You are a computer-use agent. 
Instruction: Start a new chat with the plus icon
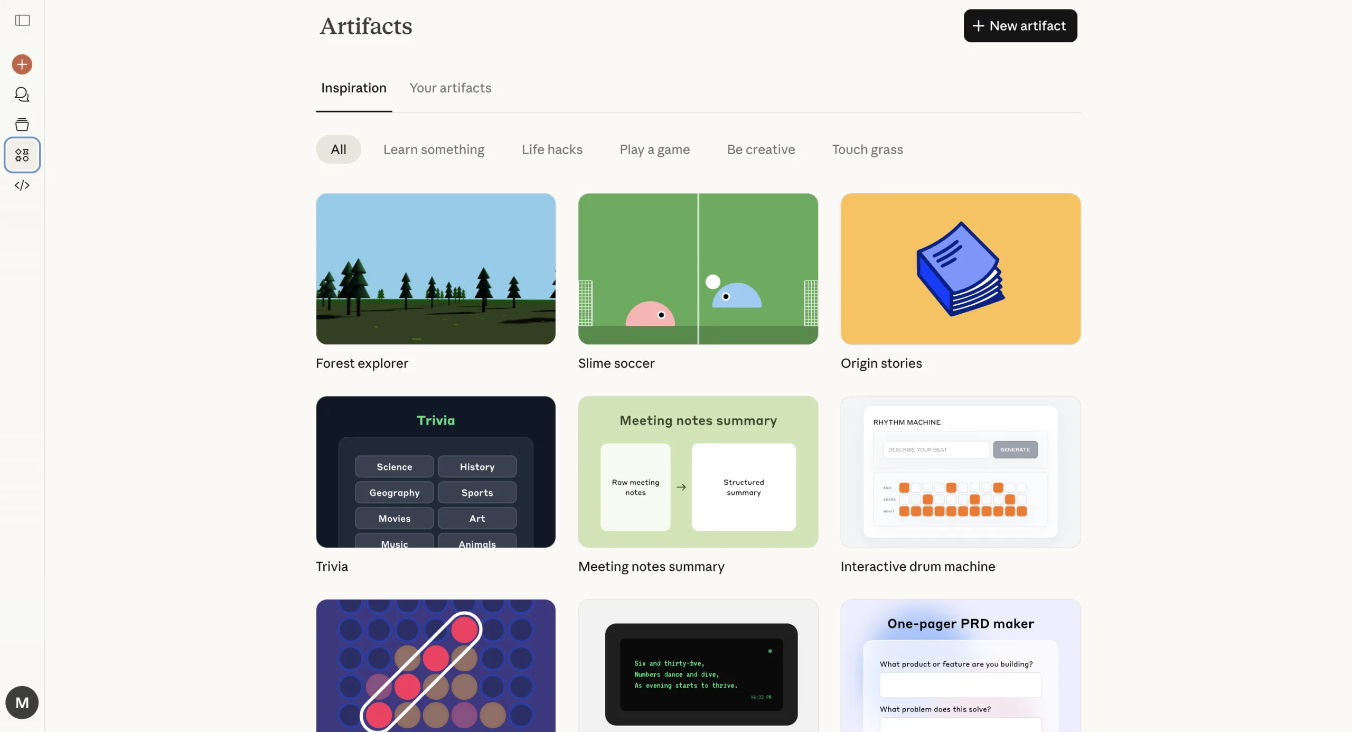click(x=22, y=64)
